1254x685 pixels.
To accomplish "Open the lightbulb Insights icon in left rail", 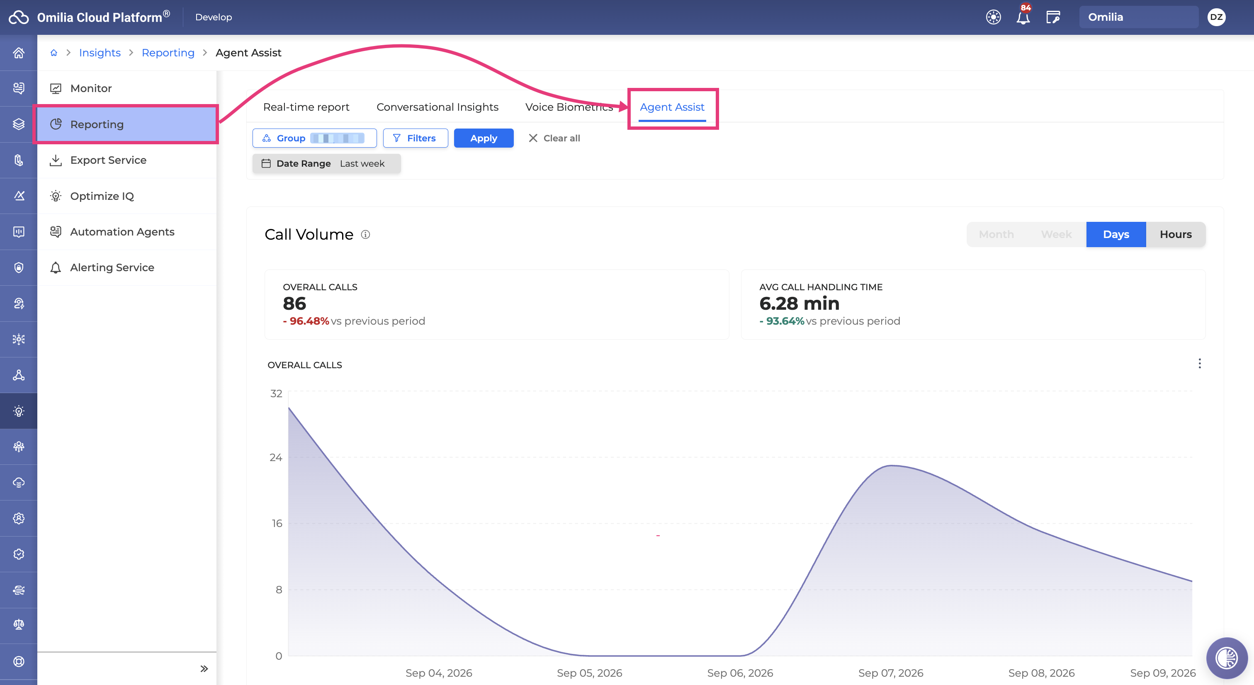I will tap(19, 411).
